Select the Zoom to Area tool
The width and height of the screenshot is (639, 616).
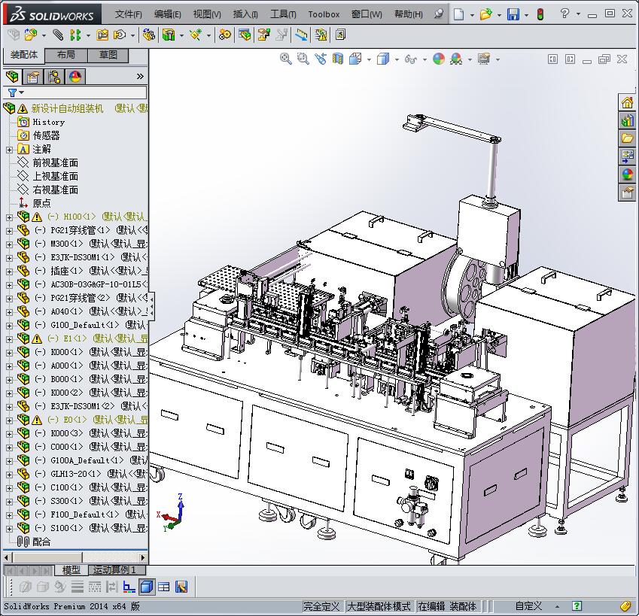pyautogui.click(x=303, y=59)
